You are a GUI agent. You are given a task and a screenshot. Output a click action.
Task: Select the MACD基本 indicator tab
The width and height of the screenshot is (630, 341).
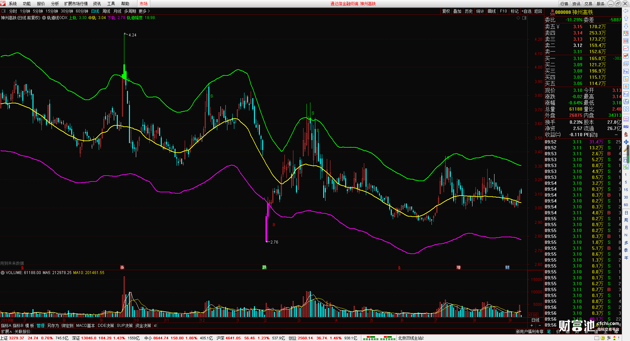(x=85, y=326)
